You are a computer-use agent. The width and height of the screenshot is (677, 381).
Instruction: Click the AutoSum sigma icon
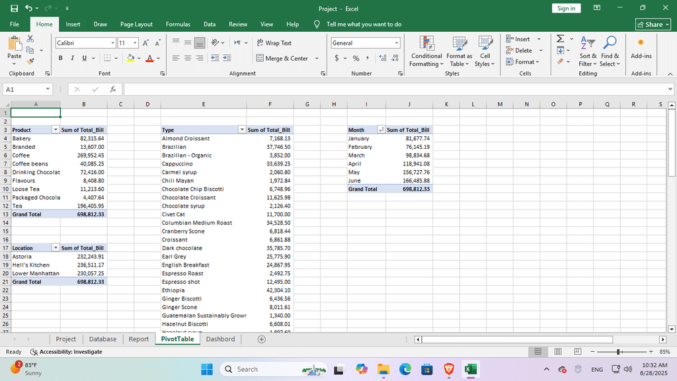[560, 40]
